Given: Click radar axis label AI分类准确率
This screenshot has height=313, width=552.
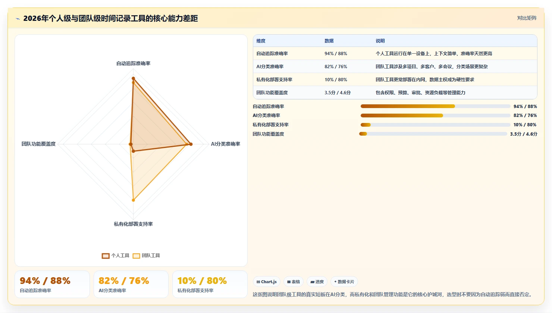Looking at the screenshot, I should coord(226,144).
